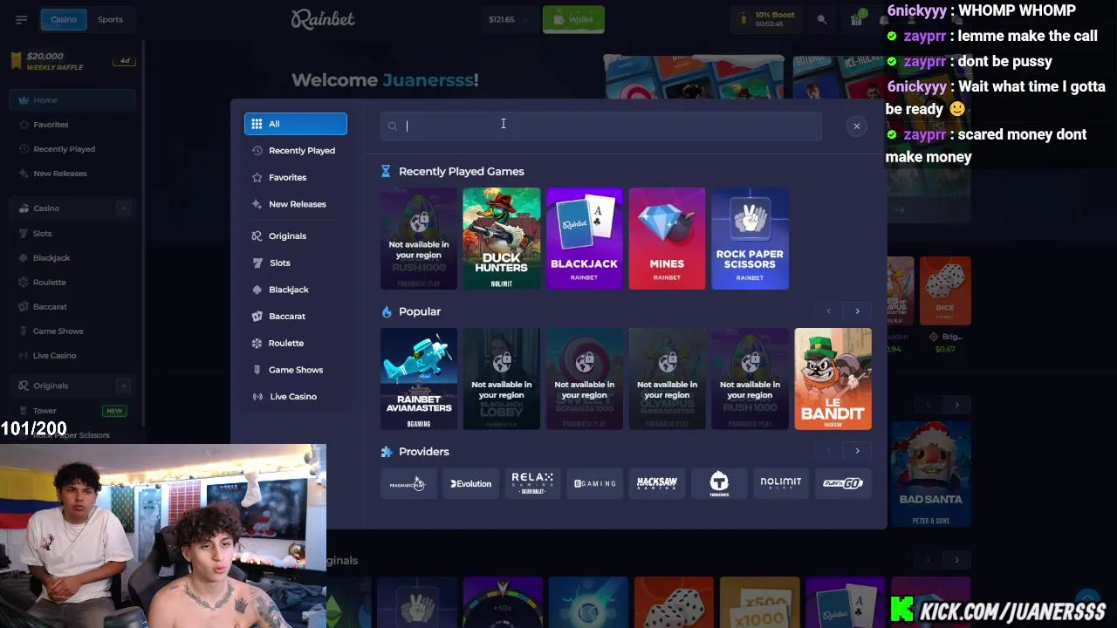
Task: Select Evolution provider logo
Action: 471,483
